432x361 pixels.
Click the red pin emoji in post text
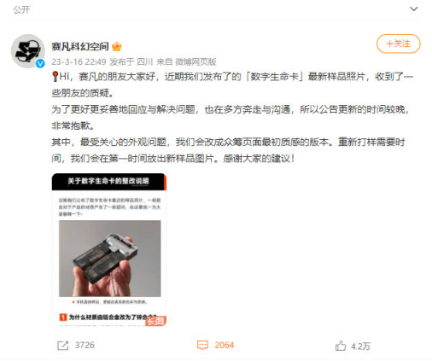(55, 77)
